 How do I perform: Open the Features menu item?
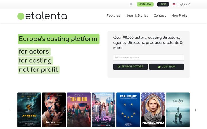[x=113, y=15]
